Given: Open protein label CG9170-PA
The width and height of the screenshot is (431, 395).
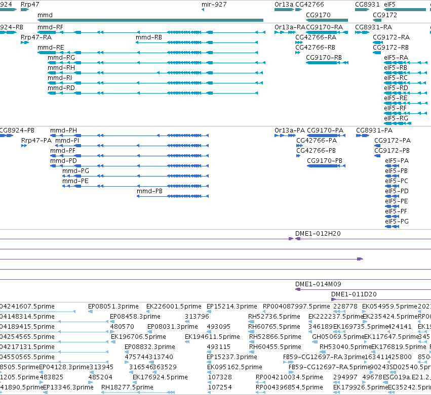Looking at the screenshot, I should 325,130.
